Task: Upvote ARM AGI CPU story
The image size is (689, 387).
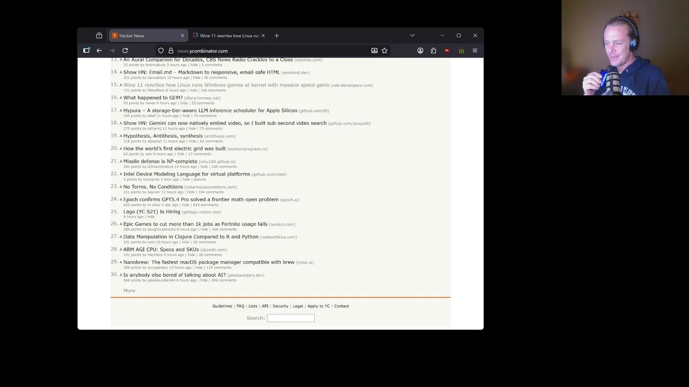Action: click(121, 249)
